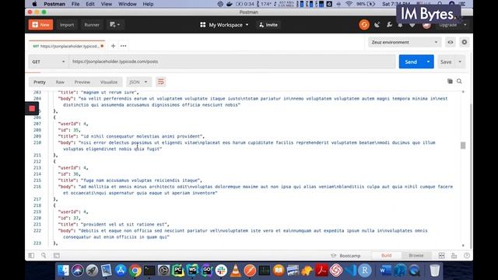Screen dimensions: 498x280
Task: Toggle line wrapping in response
Action: [161, 82]
